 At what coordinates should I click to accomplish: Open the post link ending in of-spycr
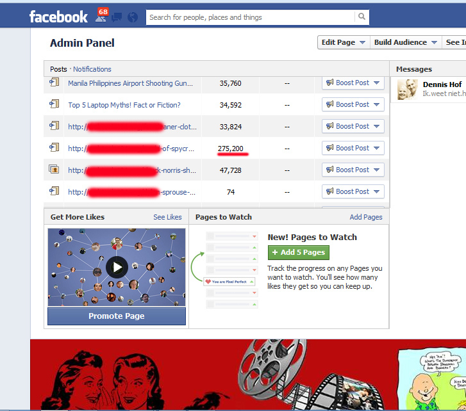coord(131,149)
